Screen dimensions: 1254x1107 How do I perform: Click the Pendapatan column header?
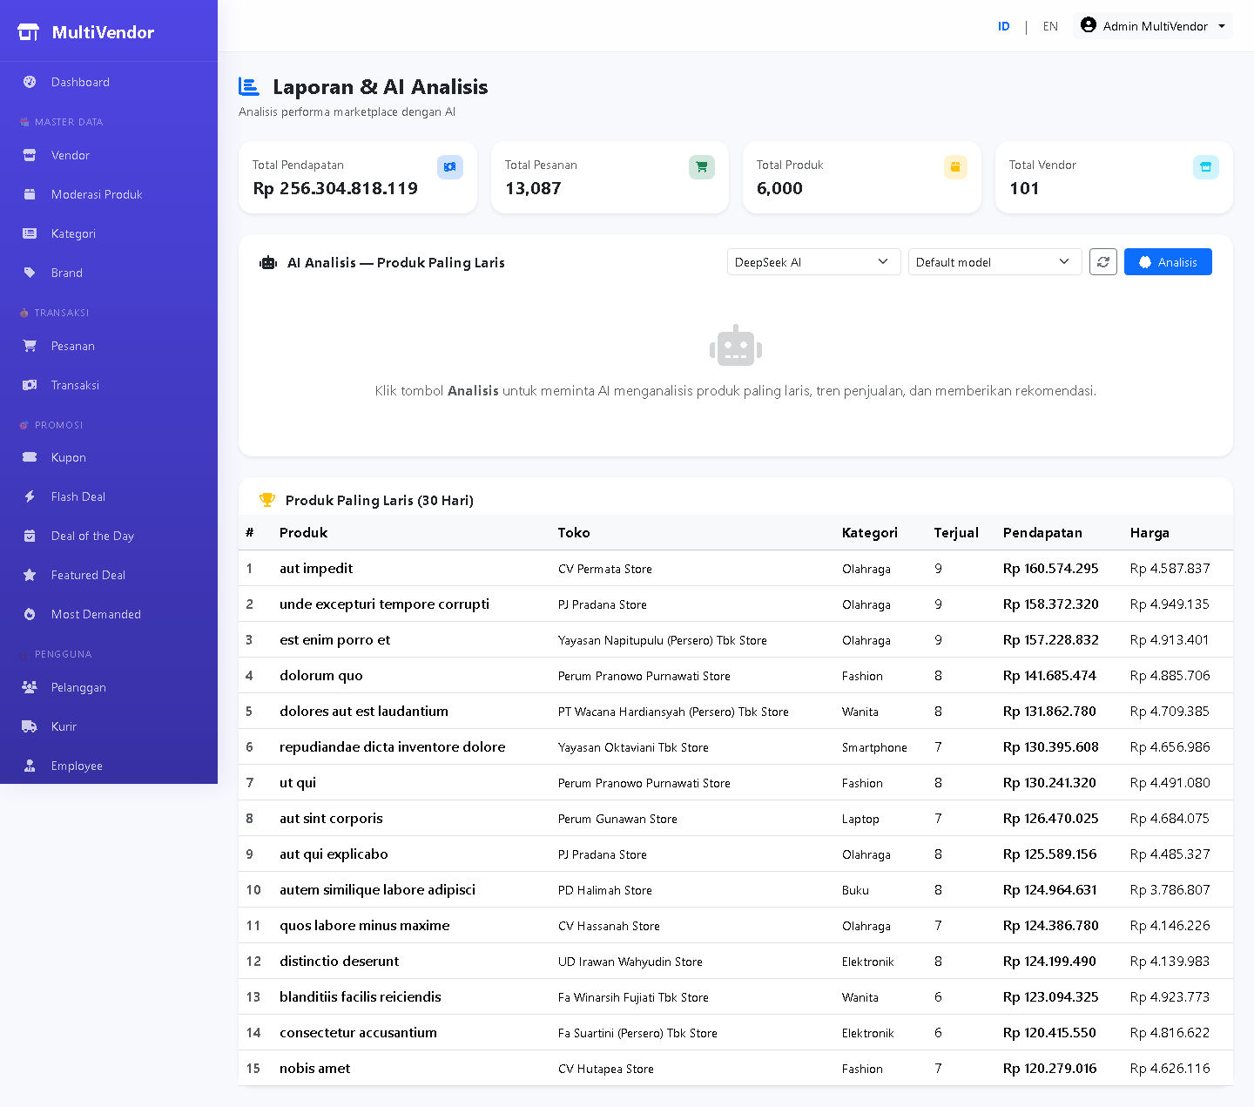pos(1042,532)
